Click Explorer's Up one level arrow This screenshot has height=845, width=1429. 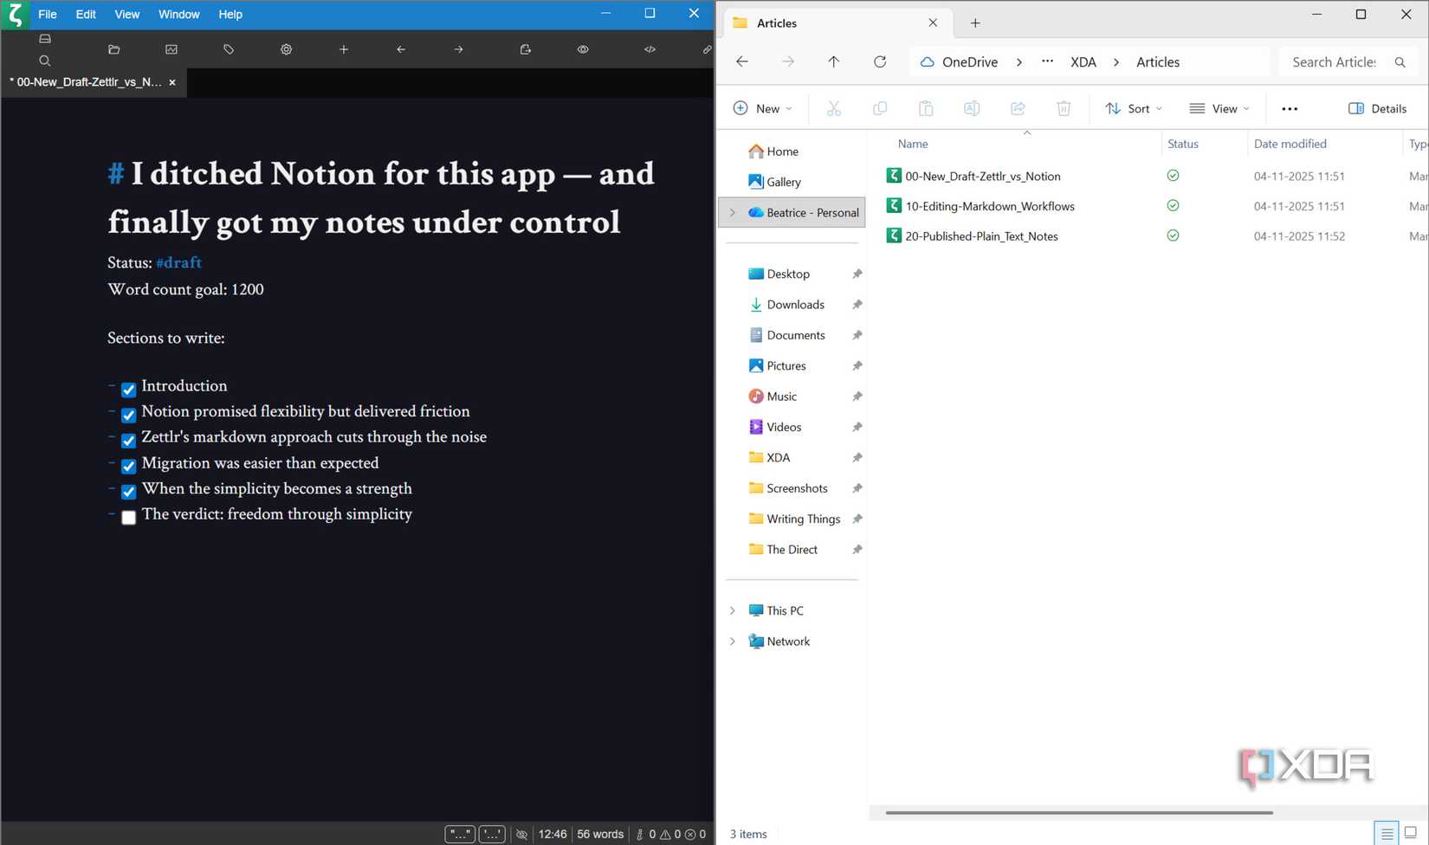833,61
